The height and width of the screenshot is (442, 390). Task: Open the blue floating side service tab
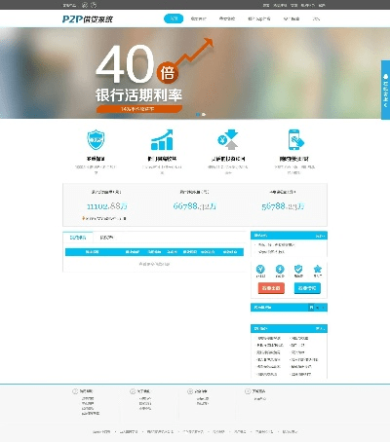385,90
